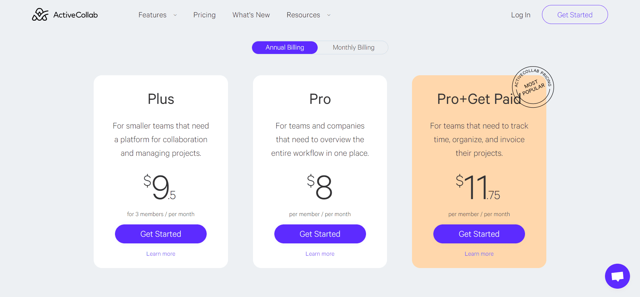Open the Features menu

(x=152, y=15)
